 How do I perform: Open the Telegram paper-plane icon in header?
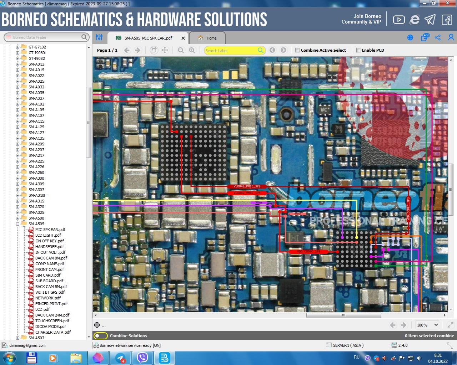430,20
